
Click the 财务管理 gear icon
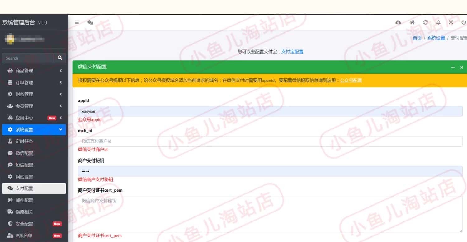(10, 94)
